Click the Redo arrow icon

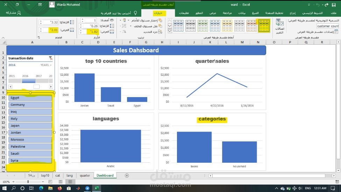click(326, 5)
